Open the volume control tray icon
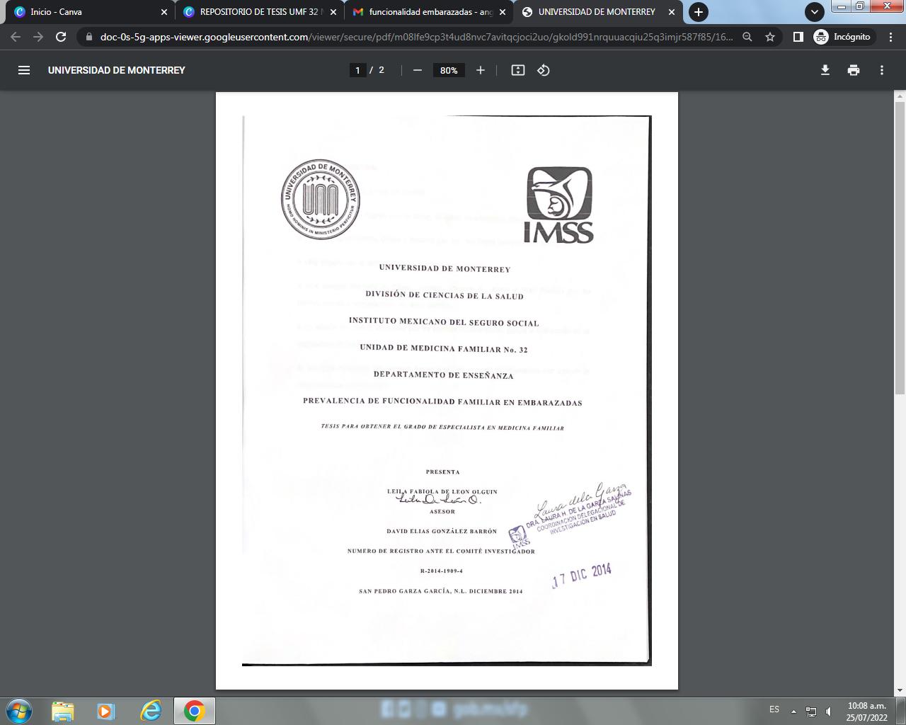This screenshot has height=725, width=906. point(829,712)
